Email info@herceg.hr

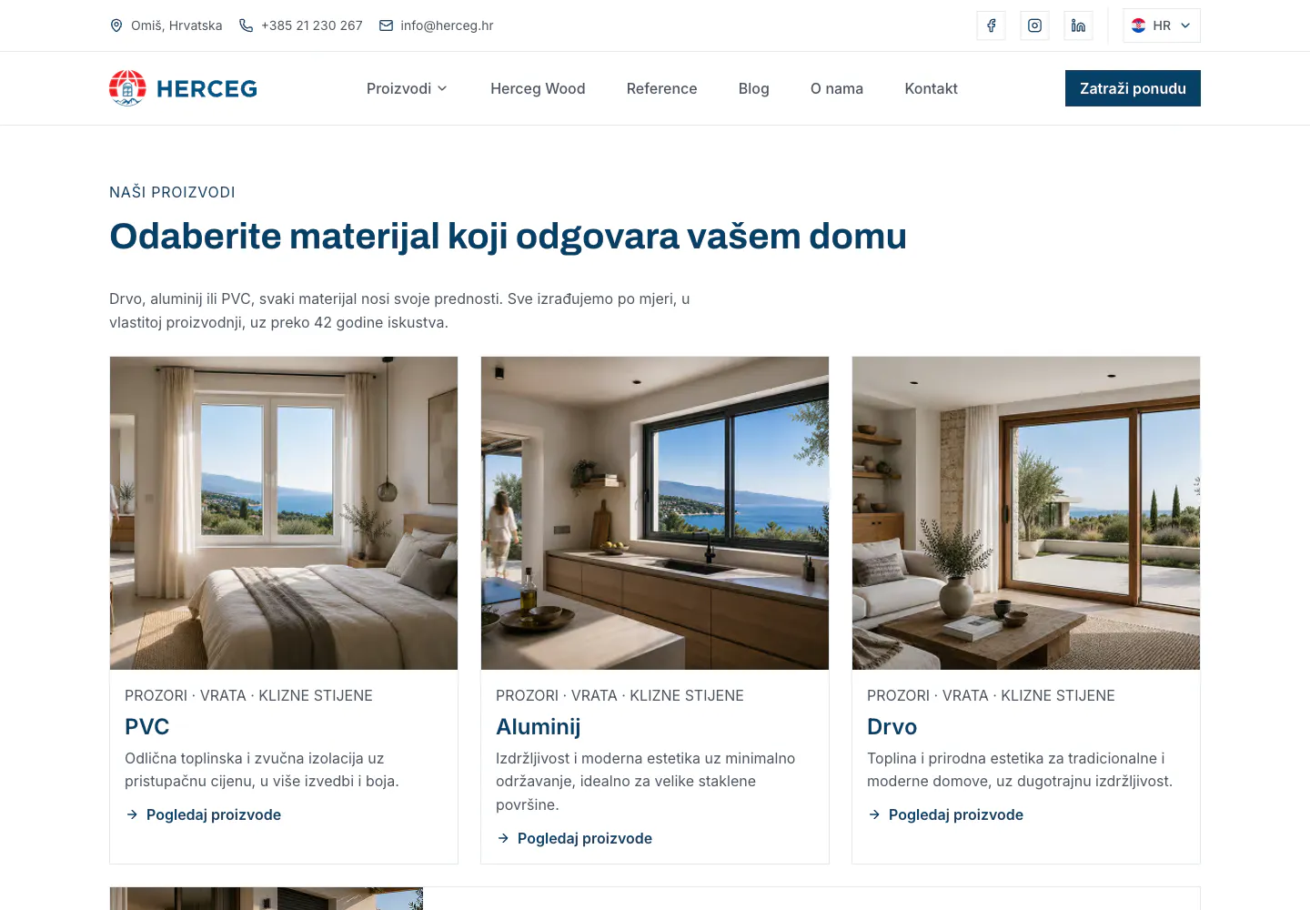(x=447, y=25)
